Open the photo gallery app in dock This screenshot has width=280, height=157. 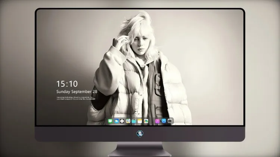(146, 121)
